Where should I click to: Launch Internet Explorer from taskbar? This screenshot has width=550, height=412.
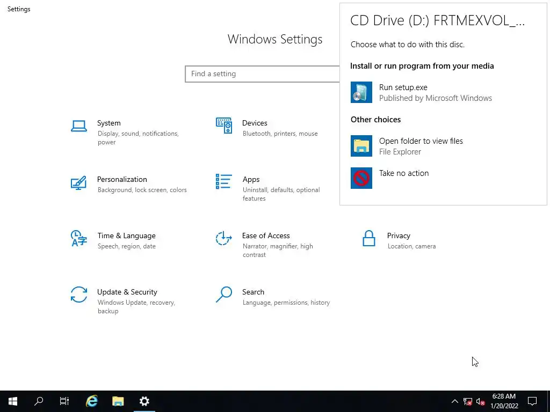point(91,401)
